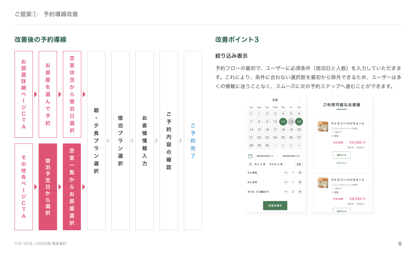The image size is (416, 253).
Task: Open 詳細を見る link for 56,580 円 room
Action: click(x=342, y=163)
